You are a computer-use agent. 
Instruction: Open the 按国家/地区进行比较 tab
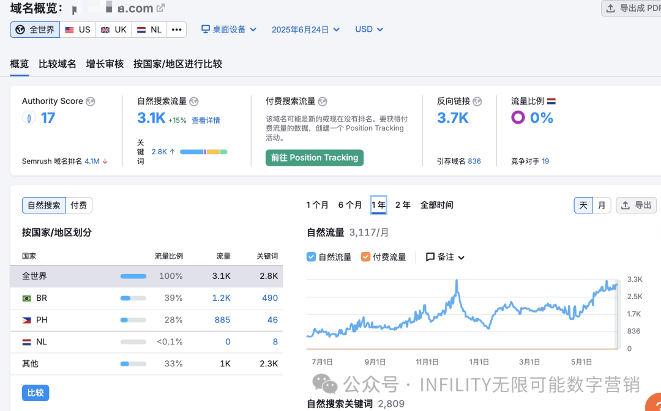[x=178, y=64]
